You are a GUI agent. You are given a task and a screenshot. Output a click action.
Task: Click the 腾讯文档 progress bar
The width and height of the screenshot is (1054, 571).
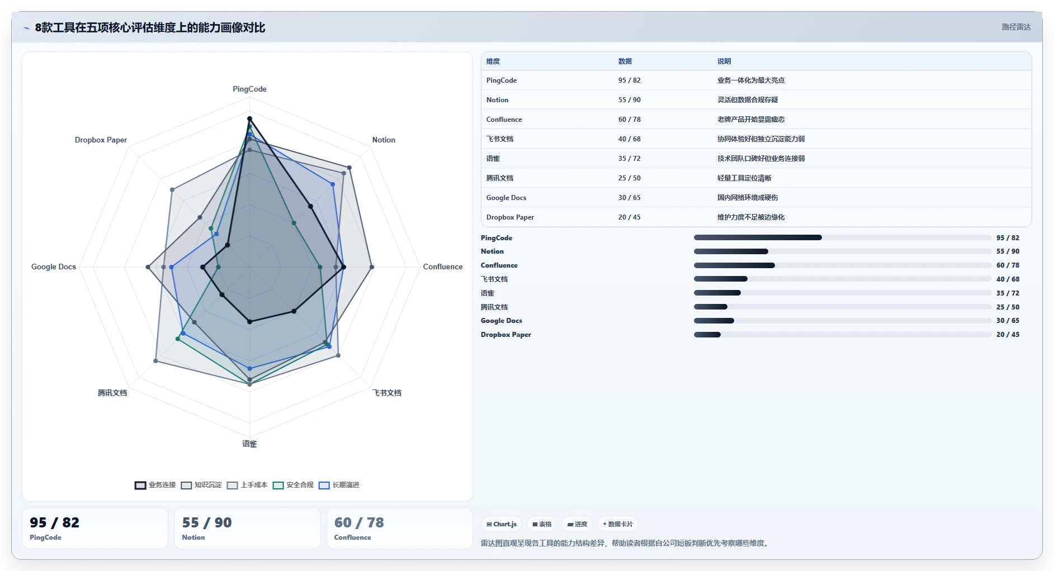(x=843, y=307)
